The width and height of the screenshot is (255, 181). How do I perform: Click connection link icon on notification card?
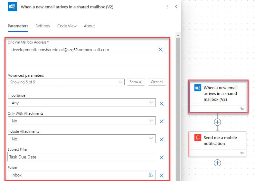242,153
